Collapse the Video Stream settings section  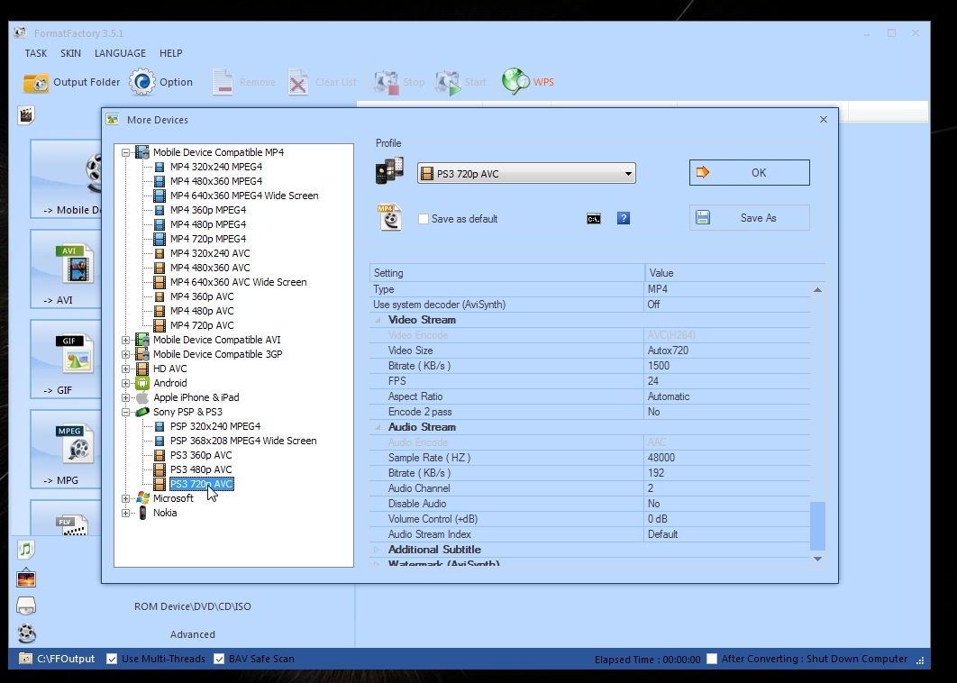coord(378,320)
